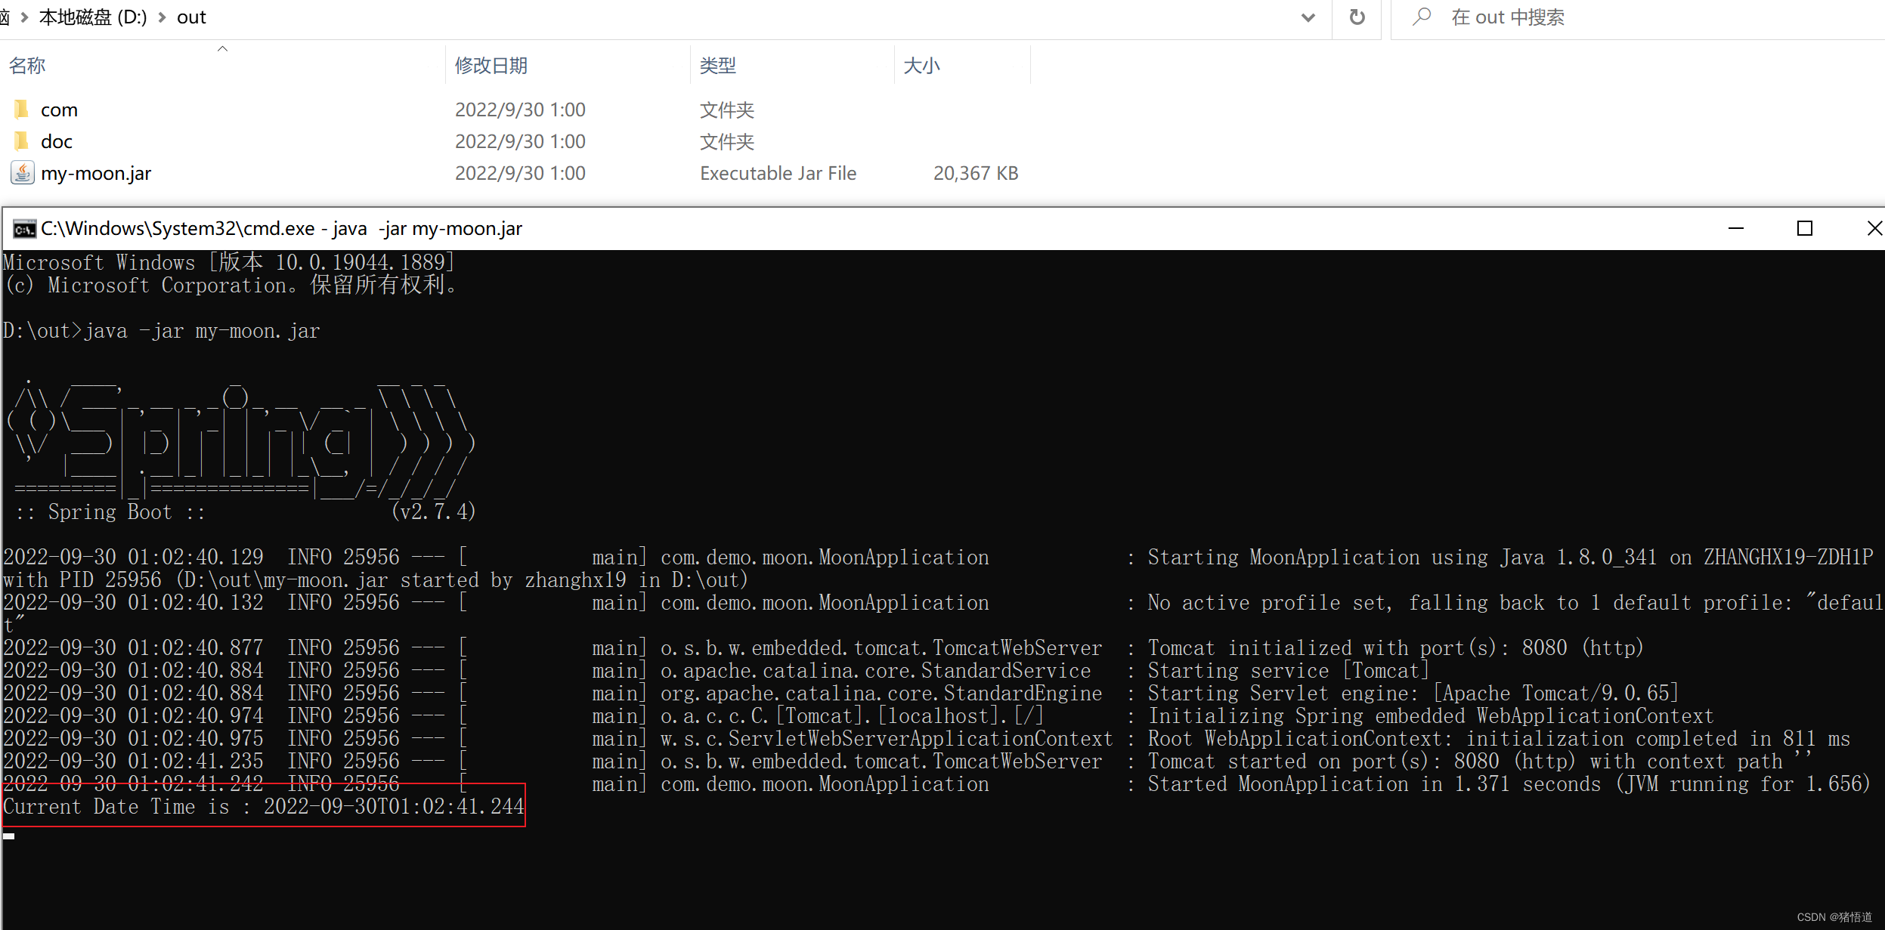The width and height of the screenshot is (1885, 930).
Task: Refresh the out folder view
Action: [x=1357, y=17]
